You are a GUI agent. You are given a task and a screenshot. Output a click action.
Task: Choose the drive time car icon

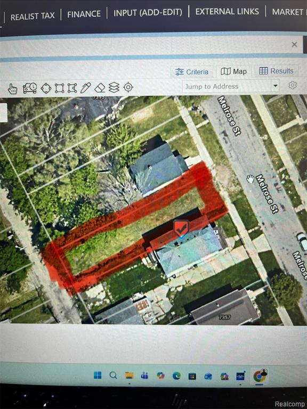click(x=29, y=88)
